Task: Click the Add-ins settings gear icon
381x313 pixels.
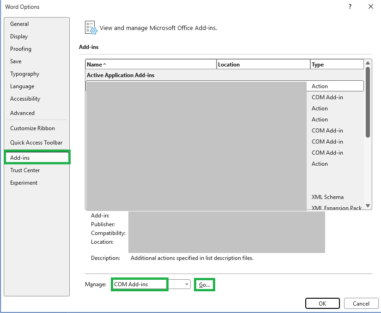Action: click(x=91, y=28)
